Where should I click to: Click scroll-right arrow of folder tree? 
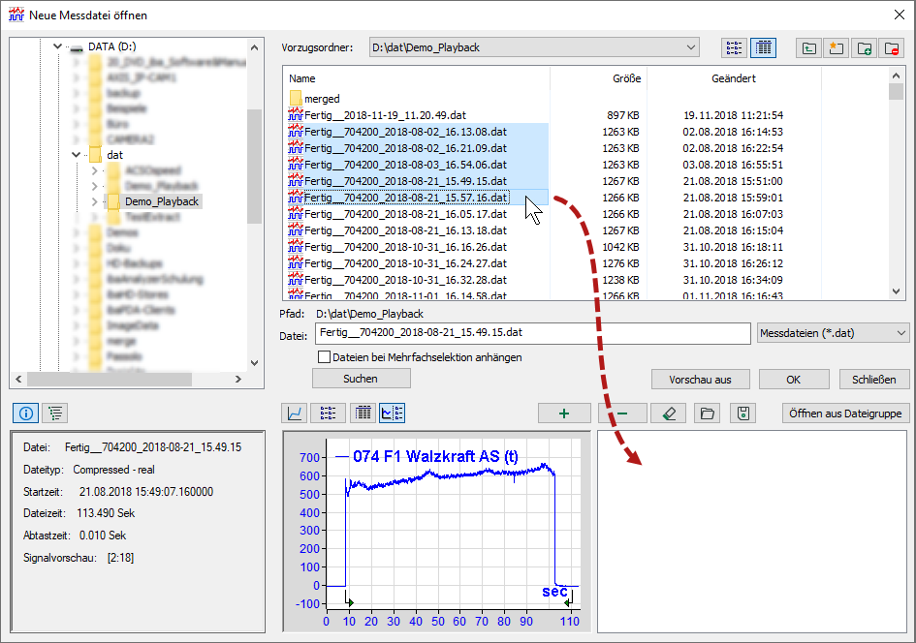pyautogui.click(x=237, y=379)
